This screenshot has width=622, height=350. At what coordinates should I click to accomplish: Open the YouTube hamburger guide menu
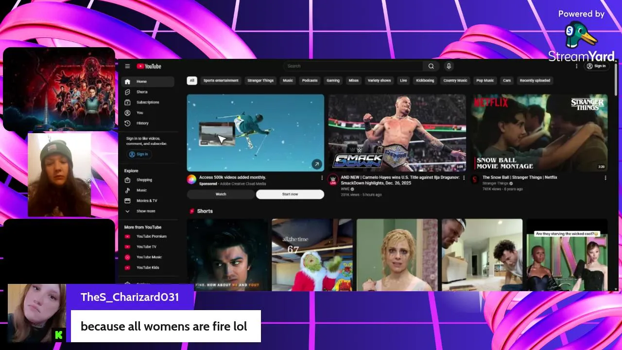coord(127,66)
